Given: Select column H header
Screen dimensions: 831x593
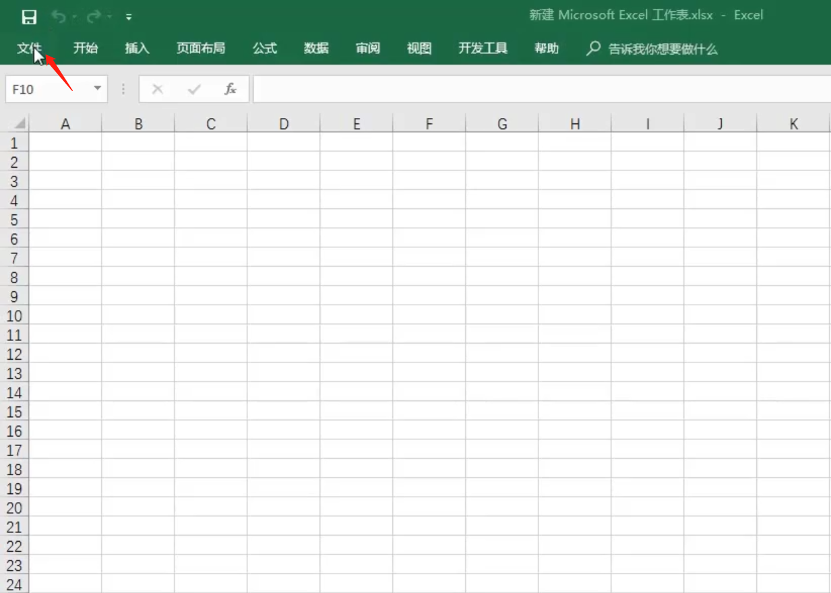Looking at the screenshot, I should (575, 123).
